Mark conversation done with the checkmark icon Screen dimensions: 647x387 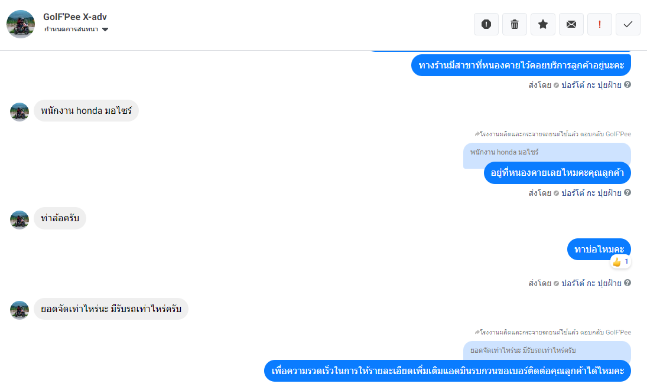[x=628, y=24]
